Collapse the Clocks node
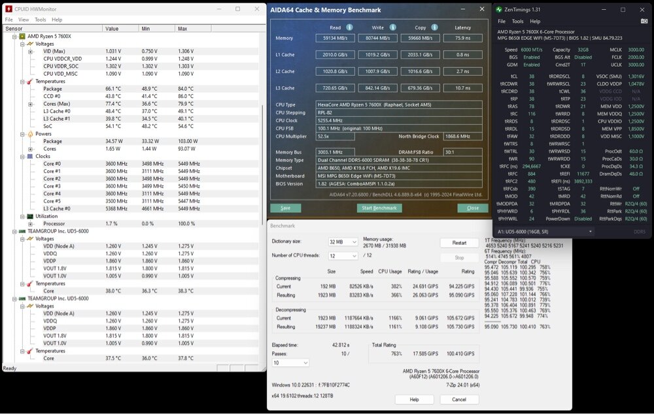Screen dimensions: 654x414 coord(22,157)
